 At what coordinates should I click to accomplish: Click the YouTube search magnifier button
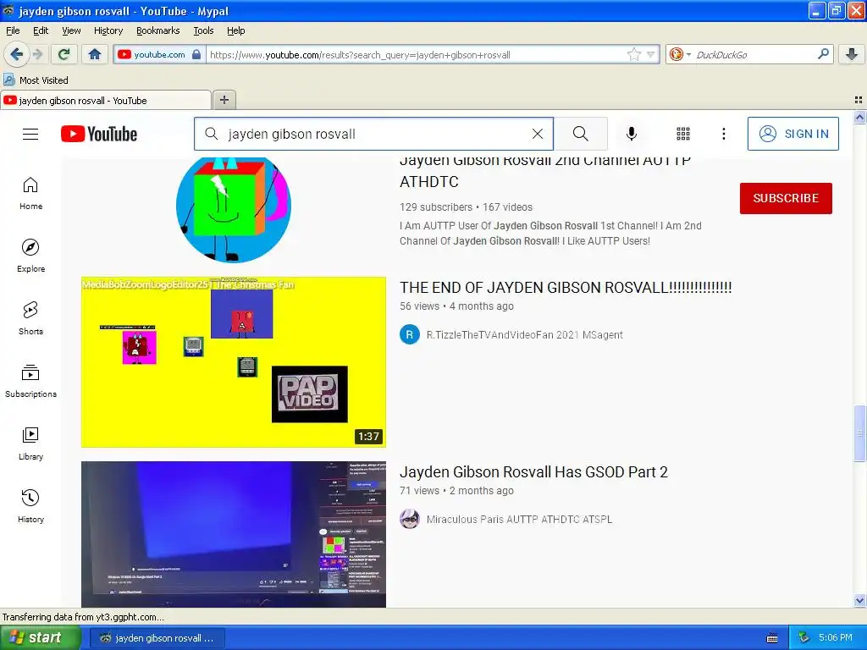(x=581, y=134)
